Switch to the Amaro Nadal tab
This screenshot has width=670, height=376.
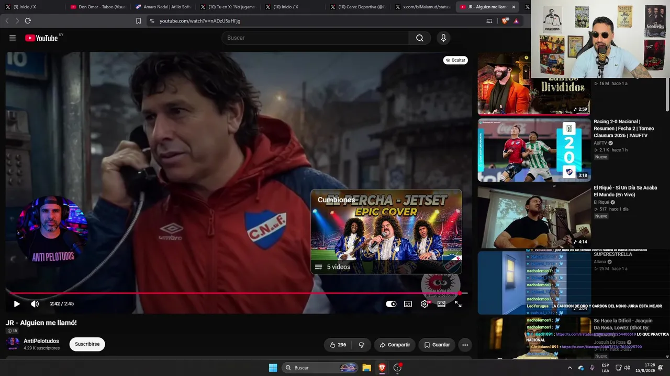pos(162,7)
